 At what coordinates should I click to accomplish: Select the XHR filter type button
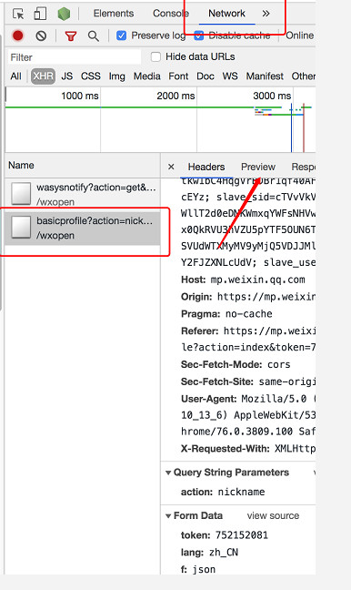pyautogui.click(x=43, y=76)
